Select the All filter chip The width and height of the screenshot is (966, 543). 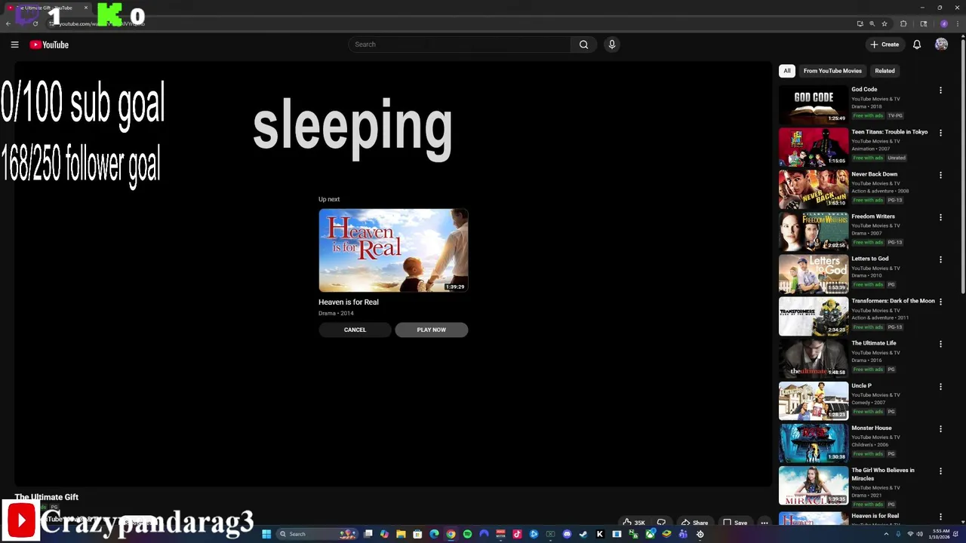click(x=786, y=71)
